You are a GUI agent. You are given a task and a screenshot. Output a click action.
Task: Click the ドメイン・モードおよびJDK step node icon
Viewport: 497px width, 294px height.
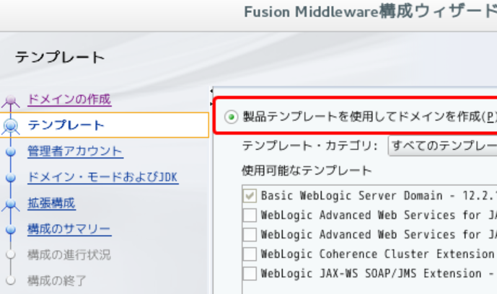point(11,178)
